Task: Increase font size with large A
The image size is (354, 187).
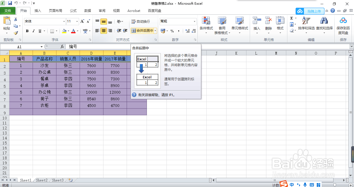Action: click(x=82, y=21)
